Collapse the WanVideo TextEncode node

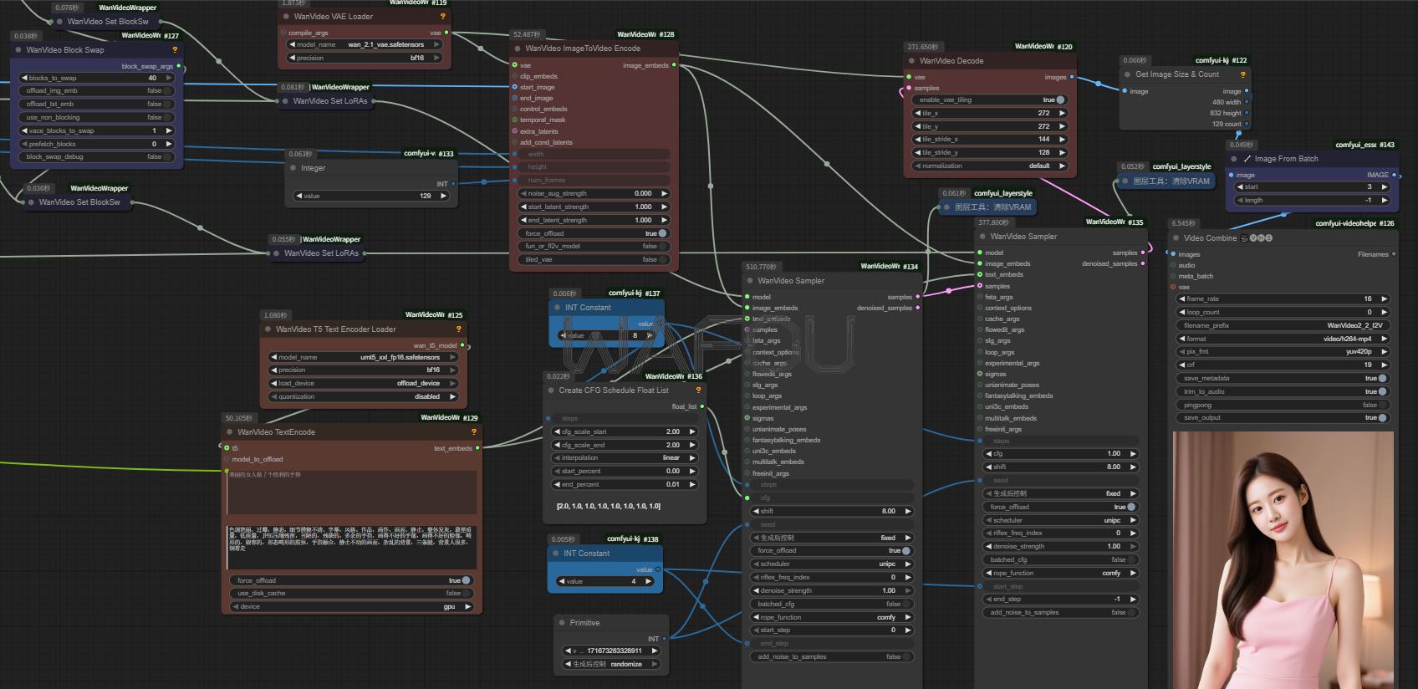[x=230, y=432]
